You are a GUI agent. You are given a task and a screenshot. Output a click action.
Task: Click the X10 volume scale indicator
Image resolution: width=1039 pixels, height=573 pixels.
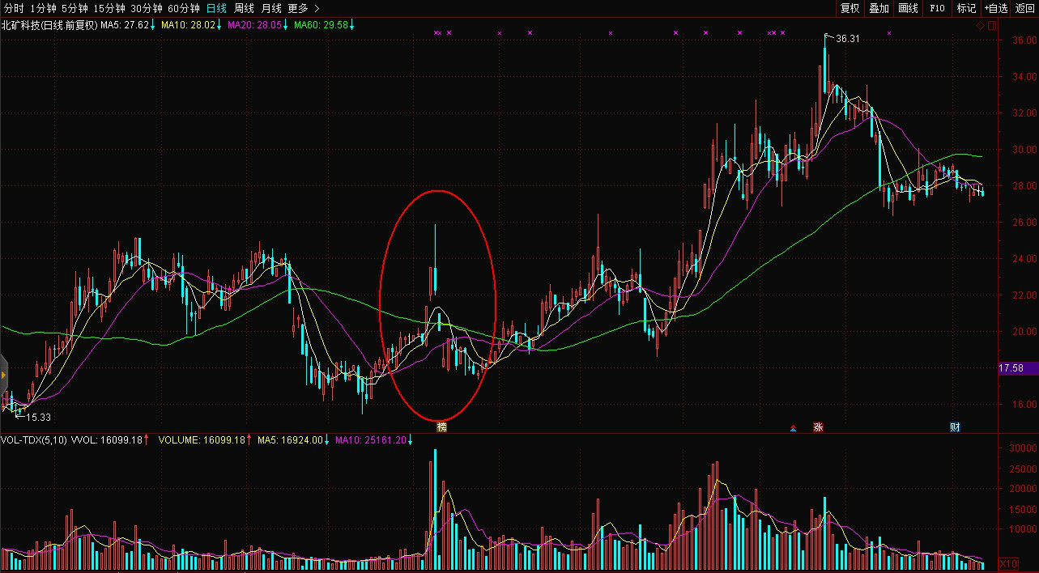[1008, 563]
